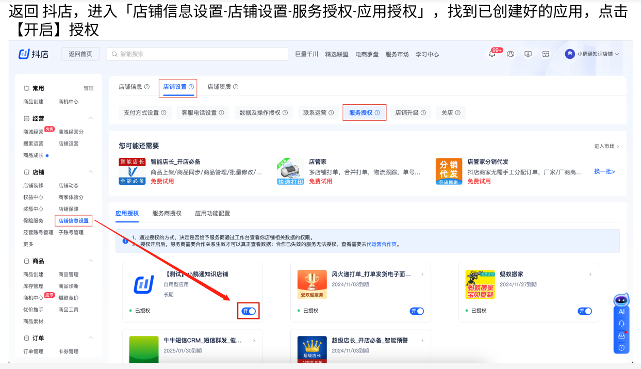Collapse the 订单 sidebar section
Image resolution: width=641 pixels, height=369 pixels.
(x=91, y=338)
